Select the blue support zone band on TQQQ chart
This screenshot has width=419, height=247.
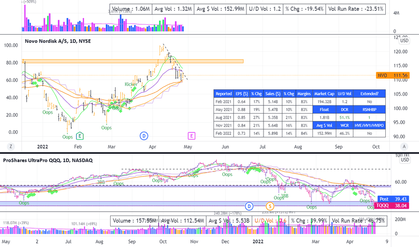187,204
